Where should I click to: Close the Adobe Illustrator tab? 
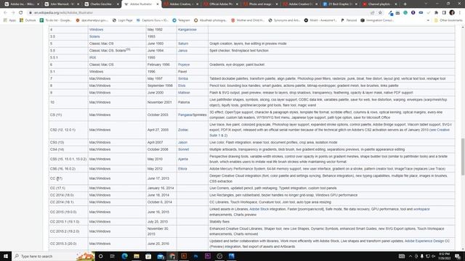158,4
